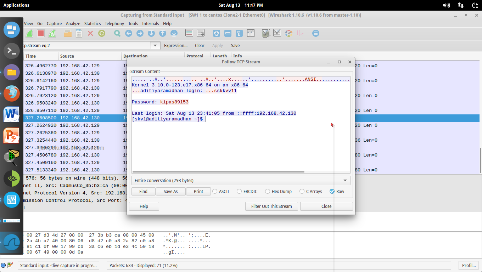Viewport: 482px width, 272px height.
Task: Open the Entire conversation dropdown
Action: (x=241, y=180)
